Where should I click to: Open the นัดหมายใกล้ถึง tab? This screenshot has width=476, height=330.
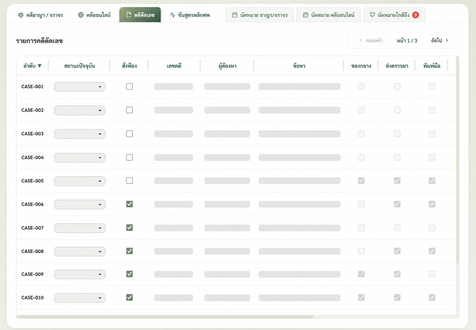[394, 15]
